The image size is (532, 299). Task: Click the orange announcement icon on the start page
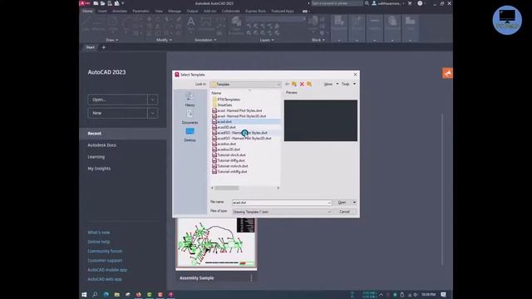click(x=447, y=73)
